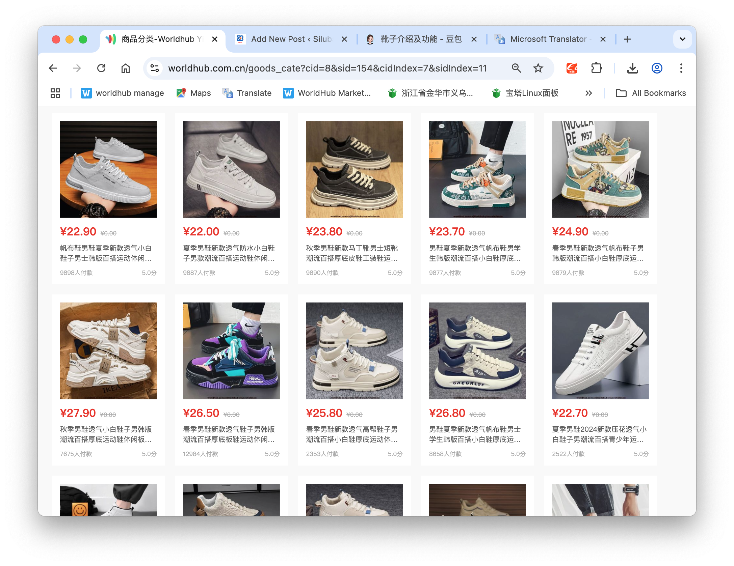Open the new tab plus button
Screen dimensions: 734x566
click(x=627, y=39)
